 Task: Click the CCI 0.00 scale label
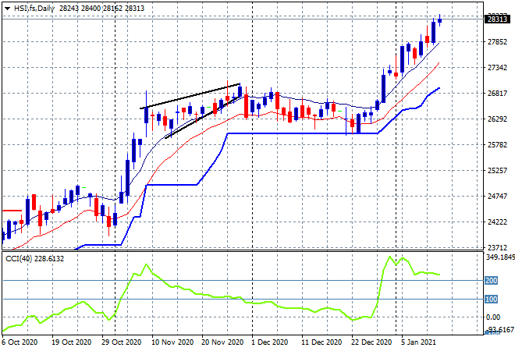(x=493, y=317)
